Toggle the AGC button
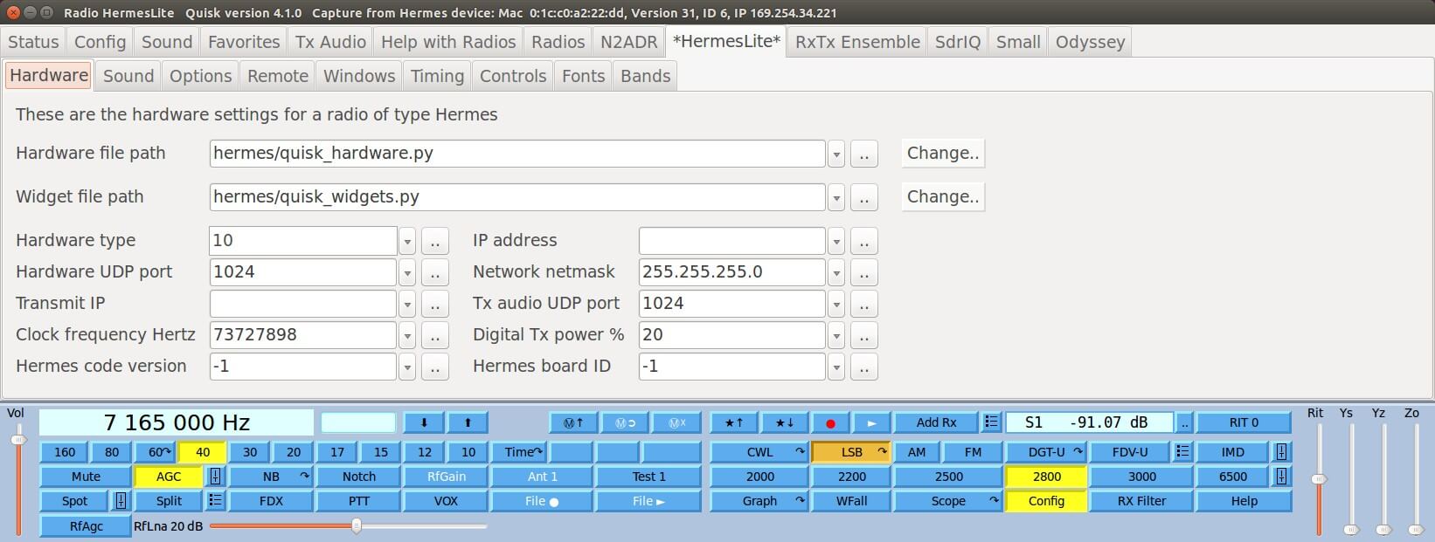The height and width of the screenshot is (542, 1435). [168, 477]
